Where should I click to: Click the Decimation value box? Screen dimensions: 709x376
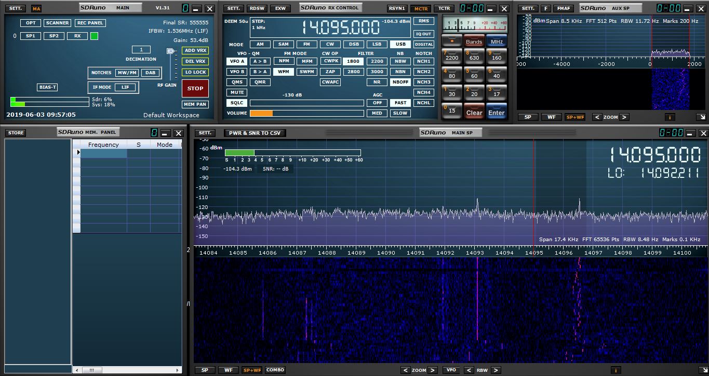point(141,50)
